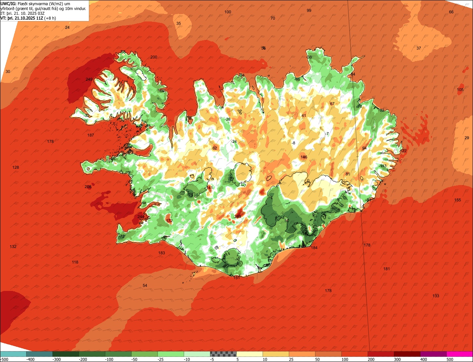The width and height of the screenshot is (473, 362).
Task: Pick legend swatch between -50 and -25
Action: [144, 354]
